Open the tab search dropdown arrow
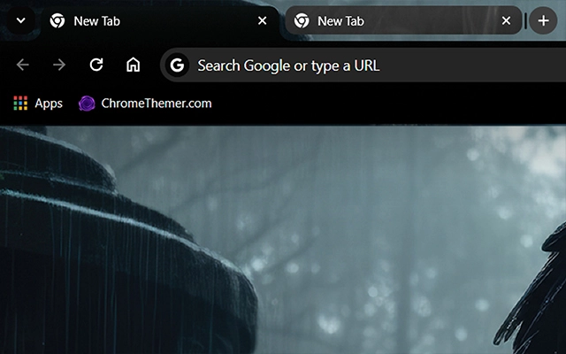The height and width of the screenshot is (354, 566). 21,20
